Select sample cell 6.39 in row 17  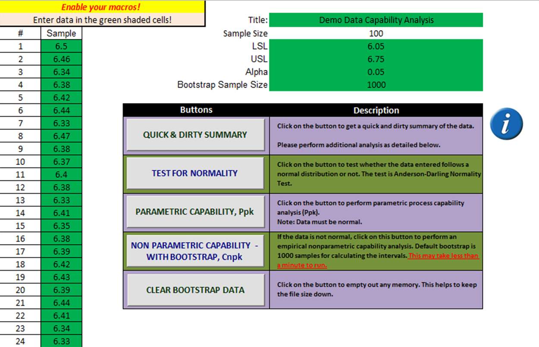pyautogui.click(x=61, y=251)
